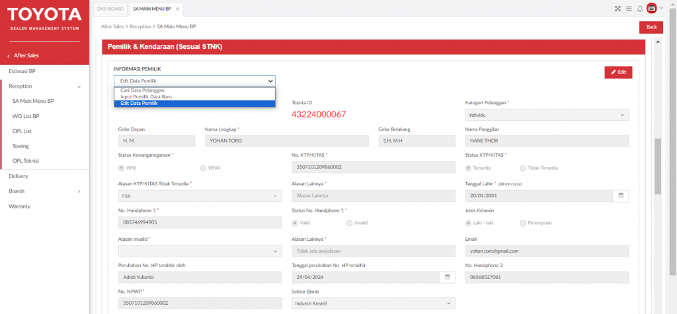This screenshot has height=314, width=677.
Task: Choose Cari Data Pelanggan option
Action: 194,90
